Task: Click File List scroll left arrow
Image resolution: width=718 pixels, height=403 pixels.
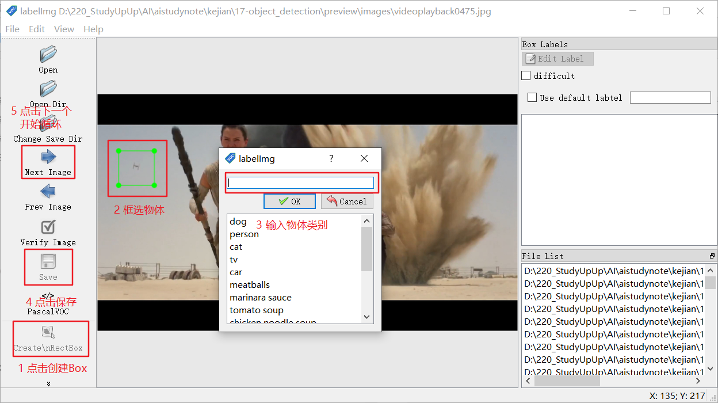Action: 528,381
